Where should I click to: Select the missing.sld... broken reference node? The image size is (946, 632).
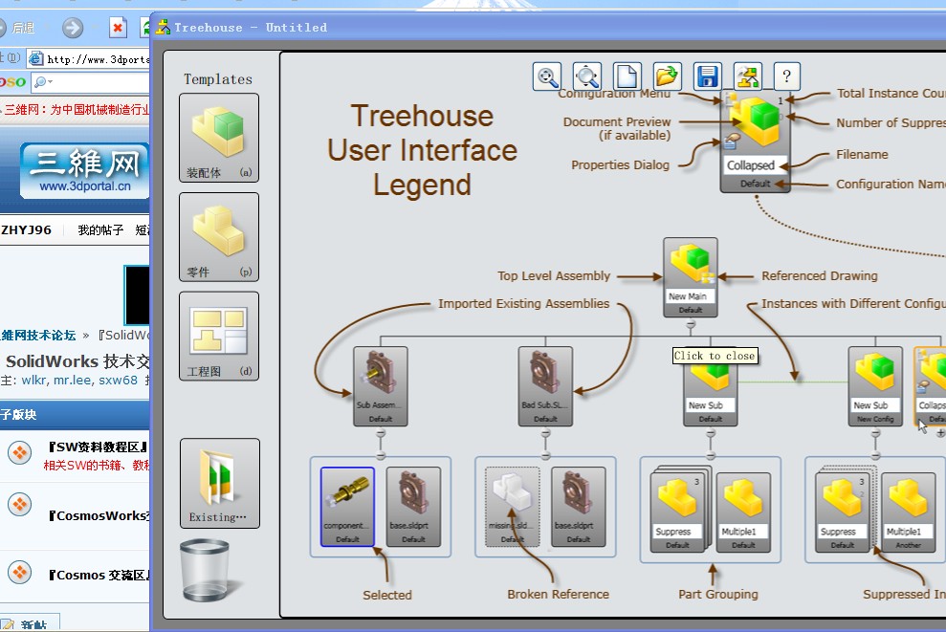pyautogui.click(x=512, y=507)
